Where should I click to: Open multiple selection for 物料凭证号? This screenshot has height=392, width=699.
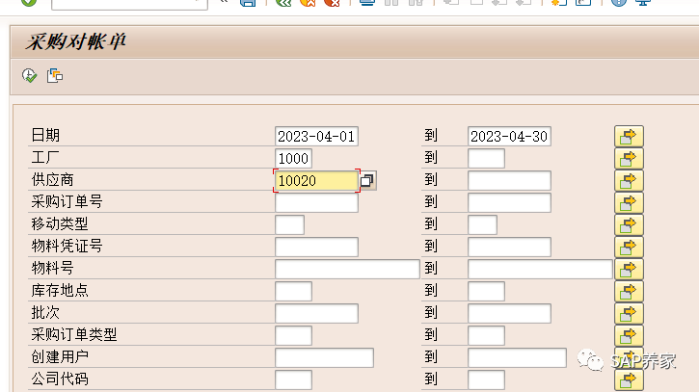[x=629, y=248]
